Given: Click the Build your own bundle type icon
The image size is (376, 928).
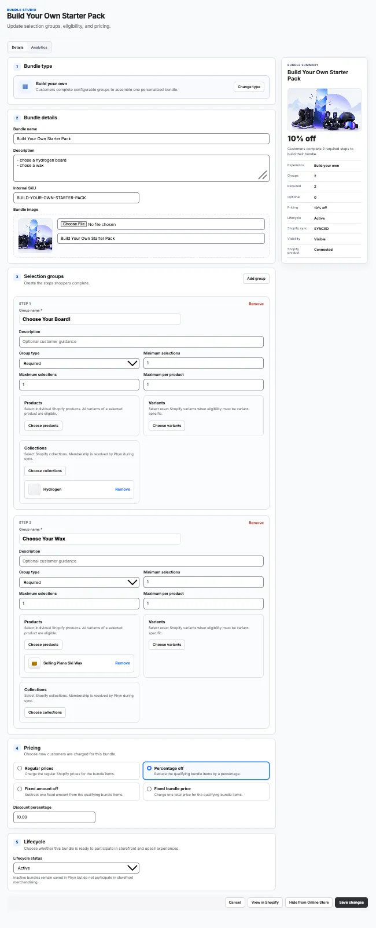Looking at the screenshot, I should coord(25,87).
